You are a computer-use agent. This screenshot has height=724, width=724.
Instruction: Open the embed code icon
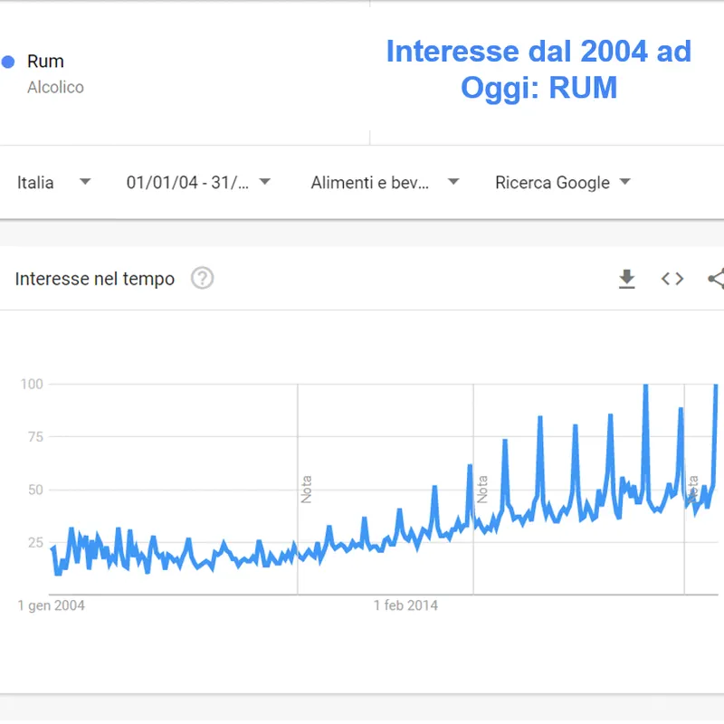point(672,279)
